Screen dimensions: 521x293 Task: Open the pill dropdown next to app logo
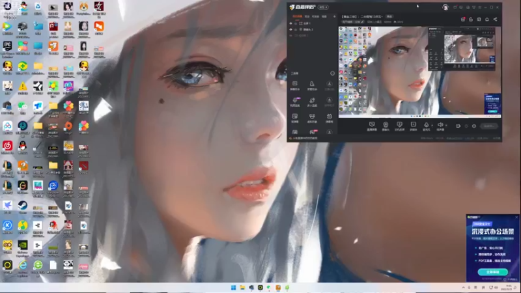pyautogui.click(x=322, y=7)
